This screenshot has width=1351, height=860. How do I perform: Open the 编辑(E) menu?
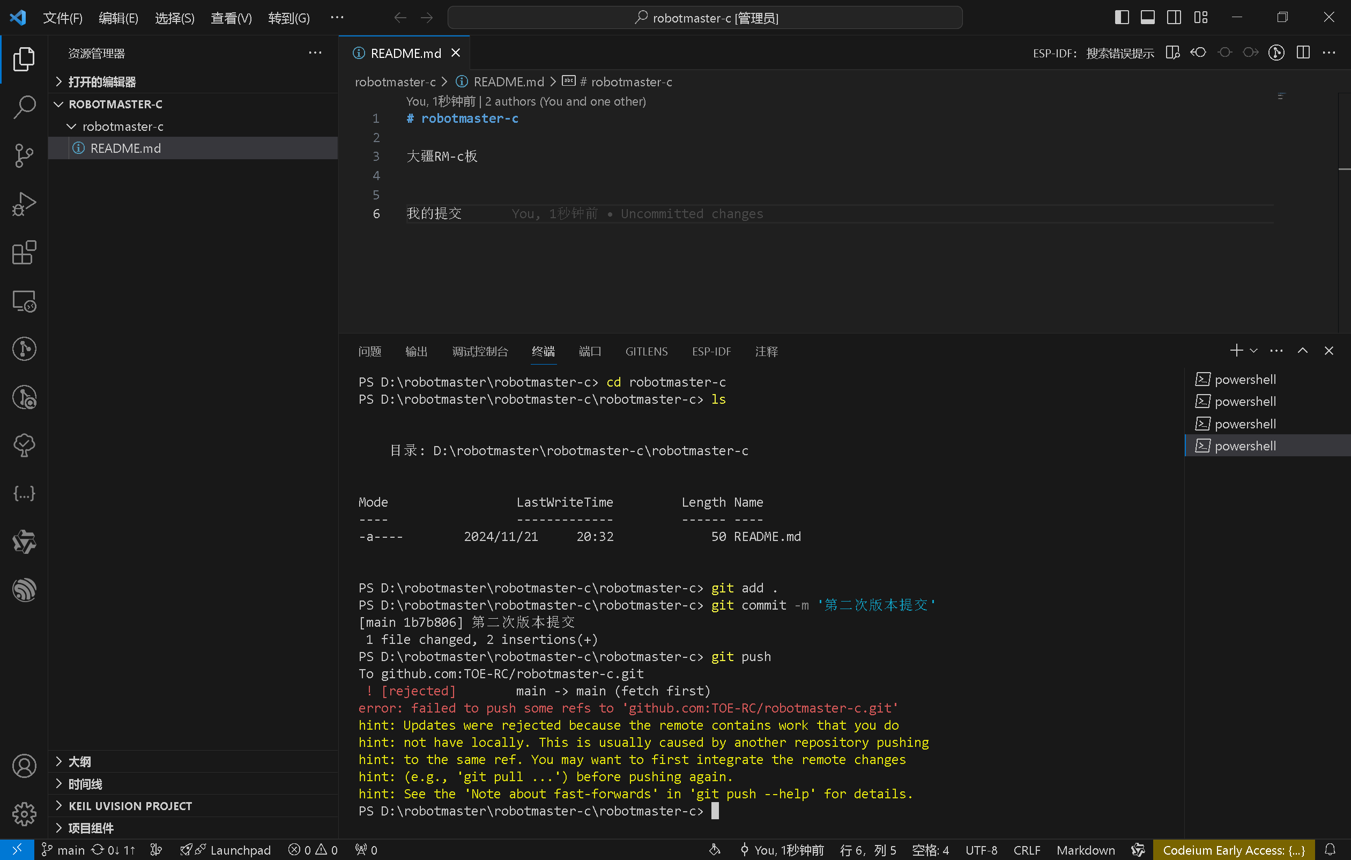point(118,18)
